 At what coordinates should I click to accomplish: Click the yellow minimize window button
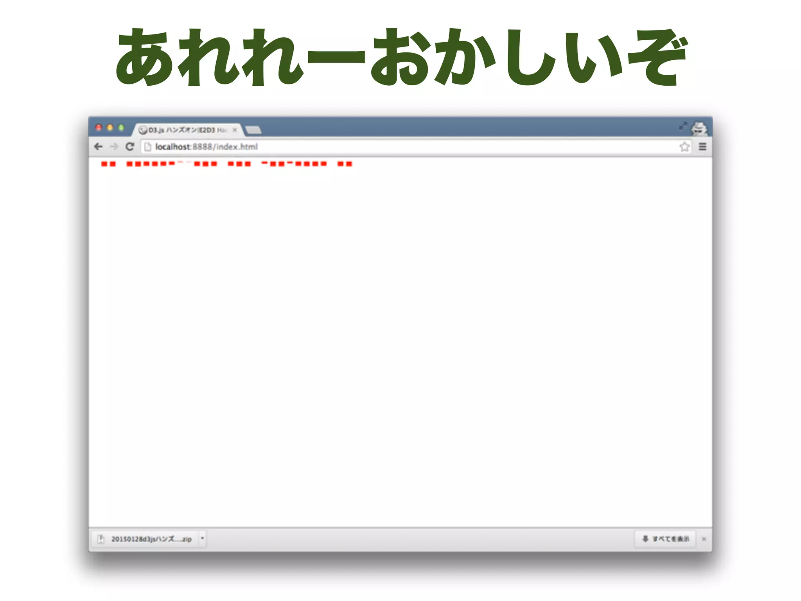coord(110,128)
